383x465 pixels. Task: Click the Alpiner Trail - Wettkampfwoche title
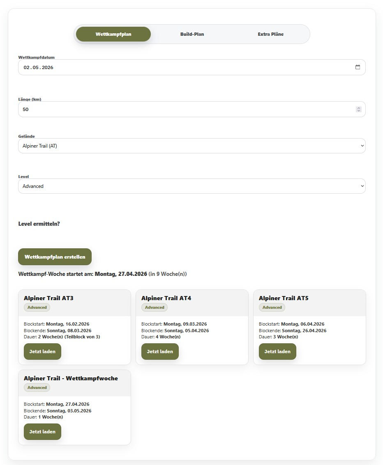(x=71, y=378)
